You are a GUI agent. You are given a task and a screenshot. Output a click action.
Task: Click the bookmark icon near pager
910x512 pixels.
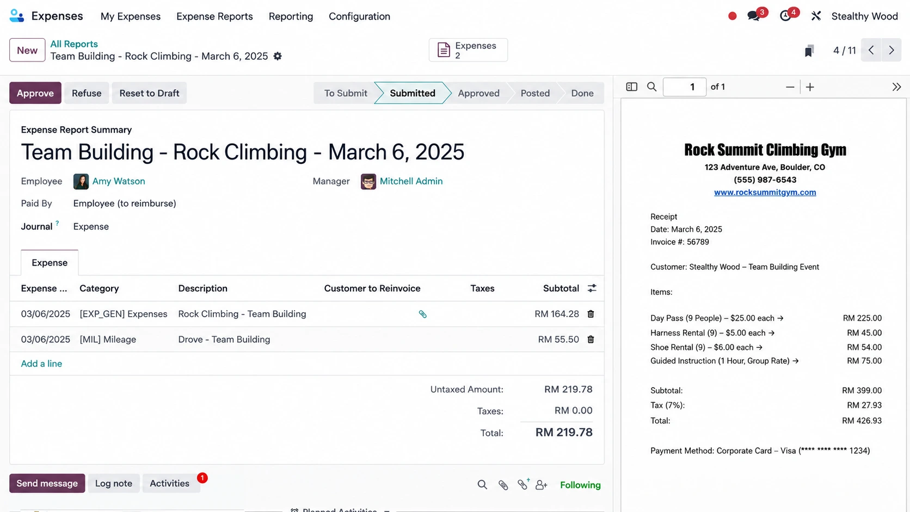click(x=809, y=51)
